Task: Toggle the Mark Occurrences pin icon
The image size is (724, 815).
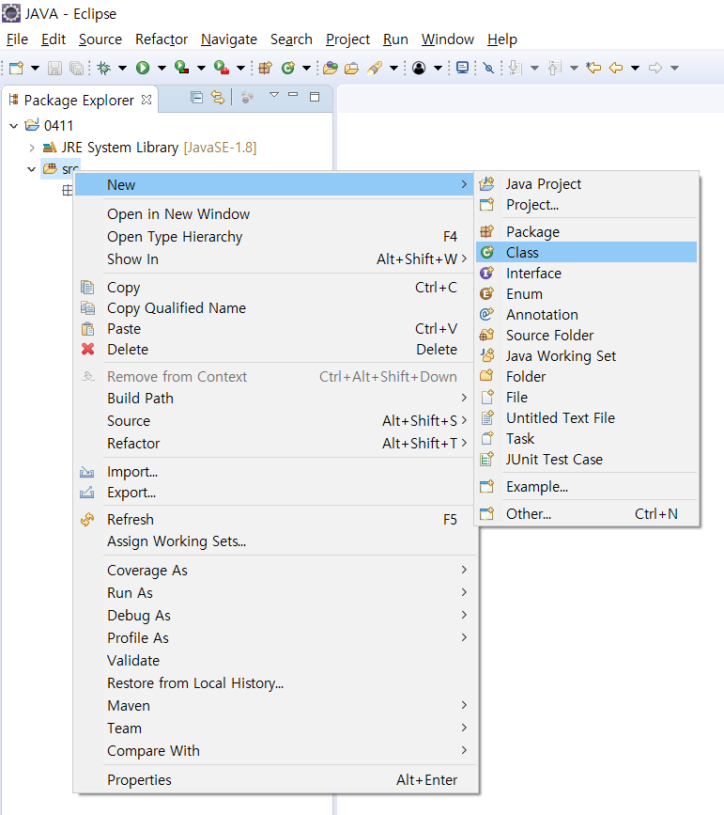Action: coord(488,68)
